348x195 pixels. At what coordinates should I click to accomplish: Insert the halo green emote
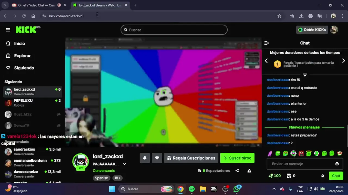tap(309, 154)
